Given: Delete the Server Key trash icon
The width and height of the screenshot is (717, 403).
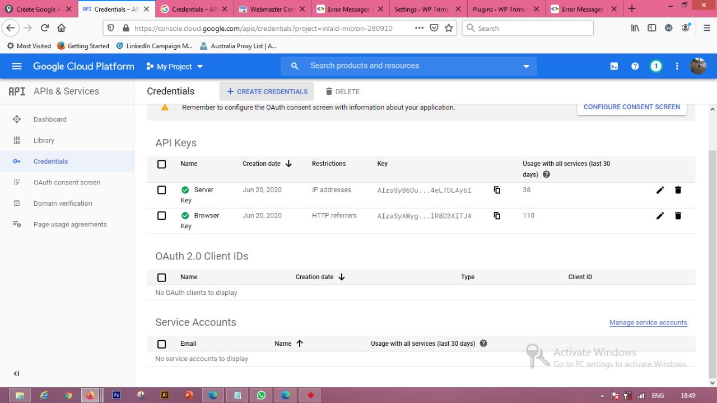Looking at the screenshot, I should point(678,190).
